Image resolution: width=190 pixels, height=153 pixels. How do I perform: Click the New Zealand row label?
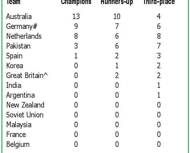[x=25, y=105]
